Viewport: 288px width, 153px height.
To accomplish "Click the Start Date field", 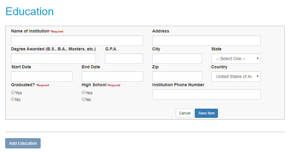I will pos(42,76).
